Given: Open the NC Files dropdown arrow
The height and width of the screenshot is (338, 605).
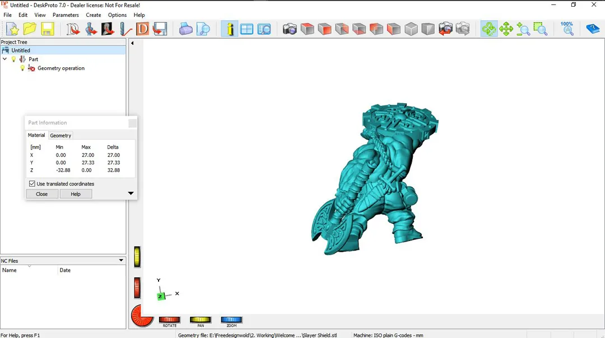Looking at the screenshot, I should (x=121, y=260).
